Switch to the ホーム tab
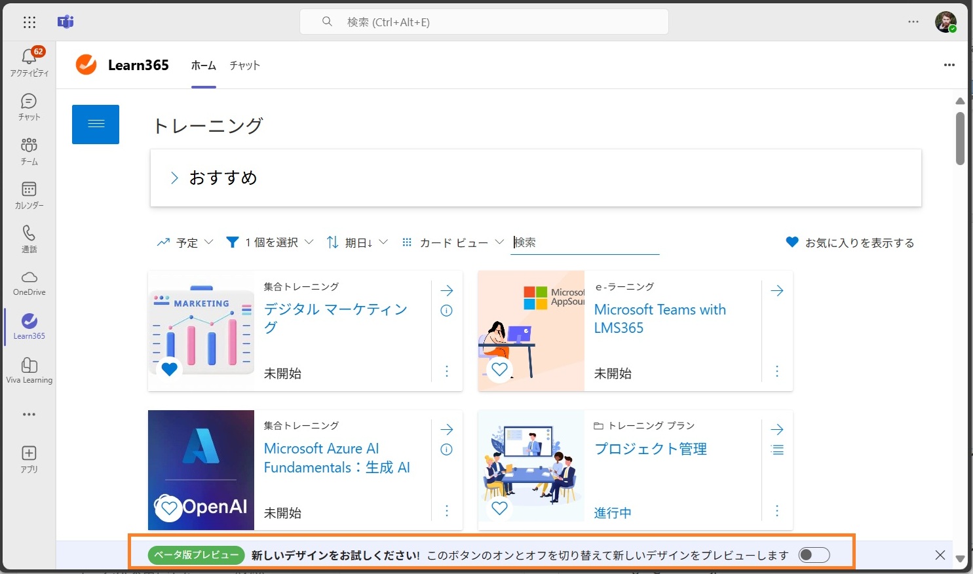Screen dimensions: 973x574 [204, 65]
